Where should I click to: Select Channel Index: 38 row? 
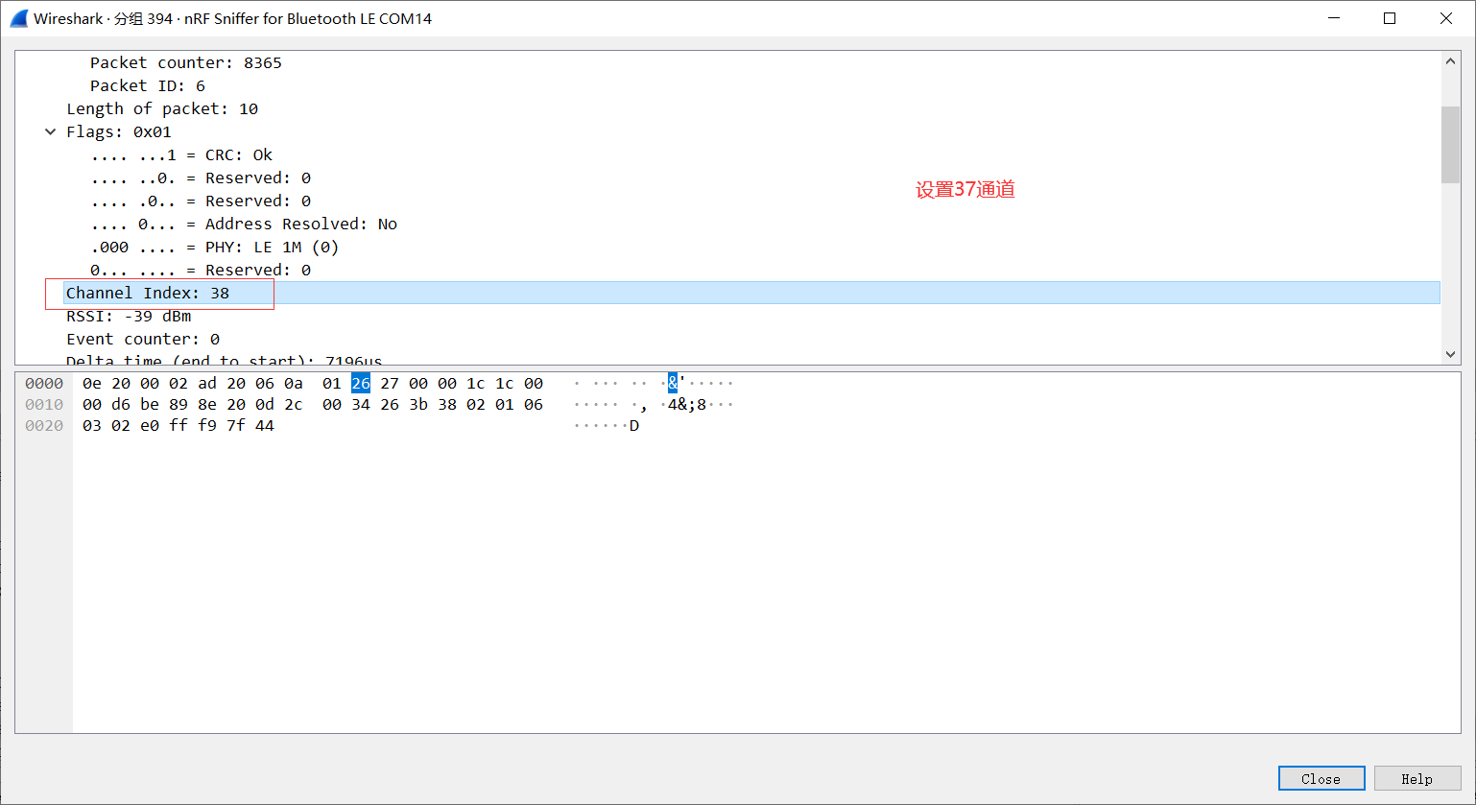[x=752, y=293]
